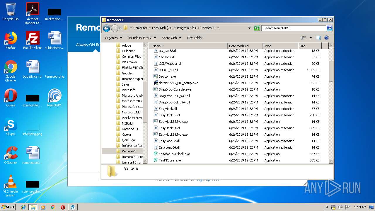The width and height of the screenshot is (375, 211).
Task: Open the VLC media player desktop icon
Action: (x=11, y=186)
